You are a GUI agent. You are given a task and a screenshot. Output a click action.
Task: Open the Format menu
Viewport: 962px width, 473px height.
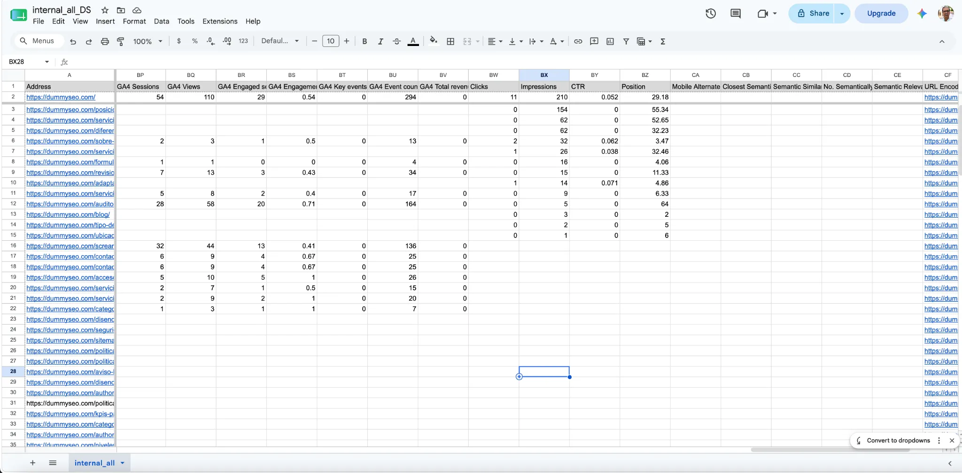(134, 21)
